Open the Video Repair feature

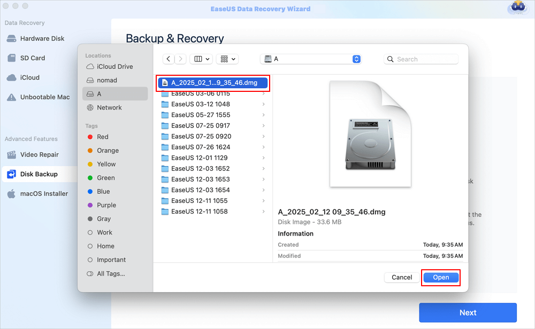[39, 155]
